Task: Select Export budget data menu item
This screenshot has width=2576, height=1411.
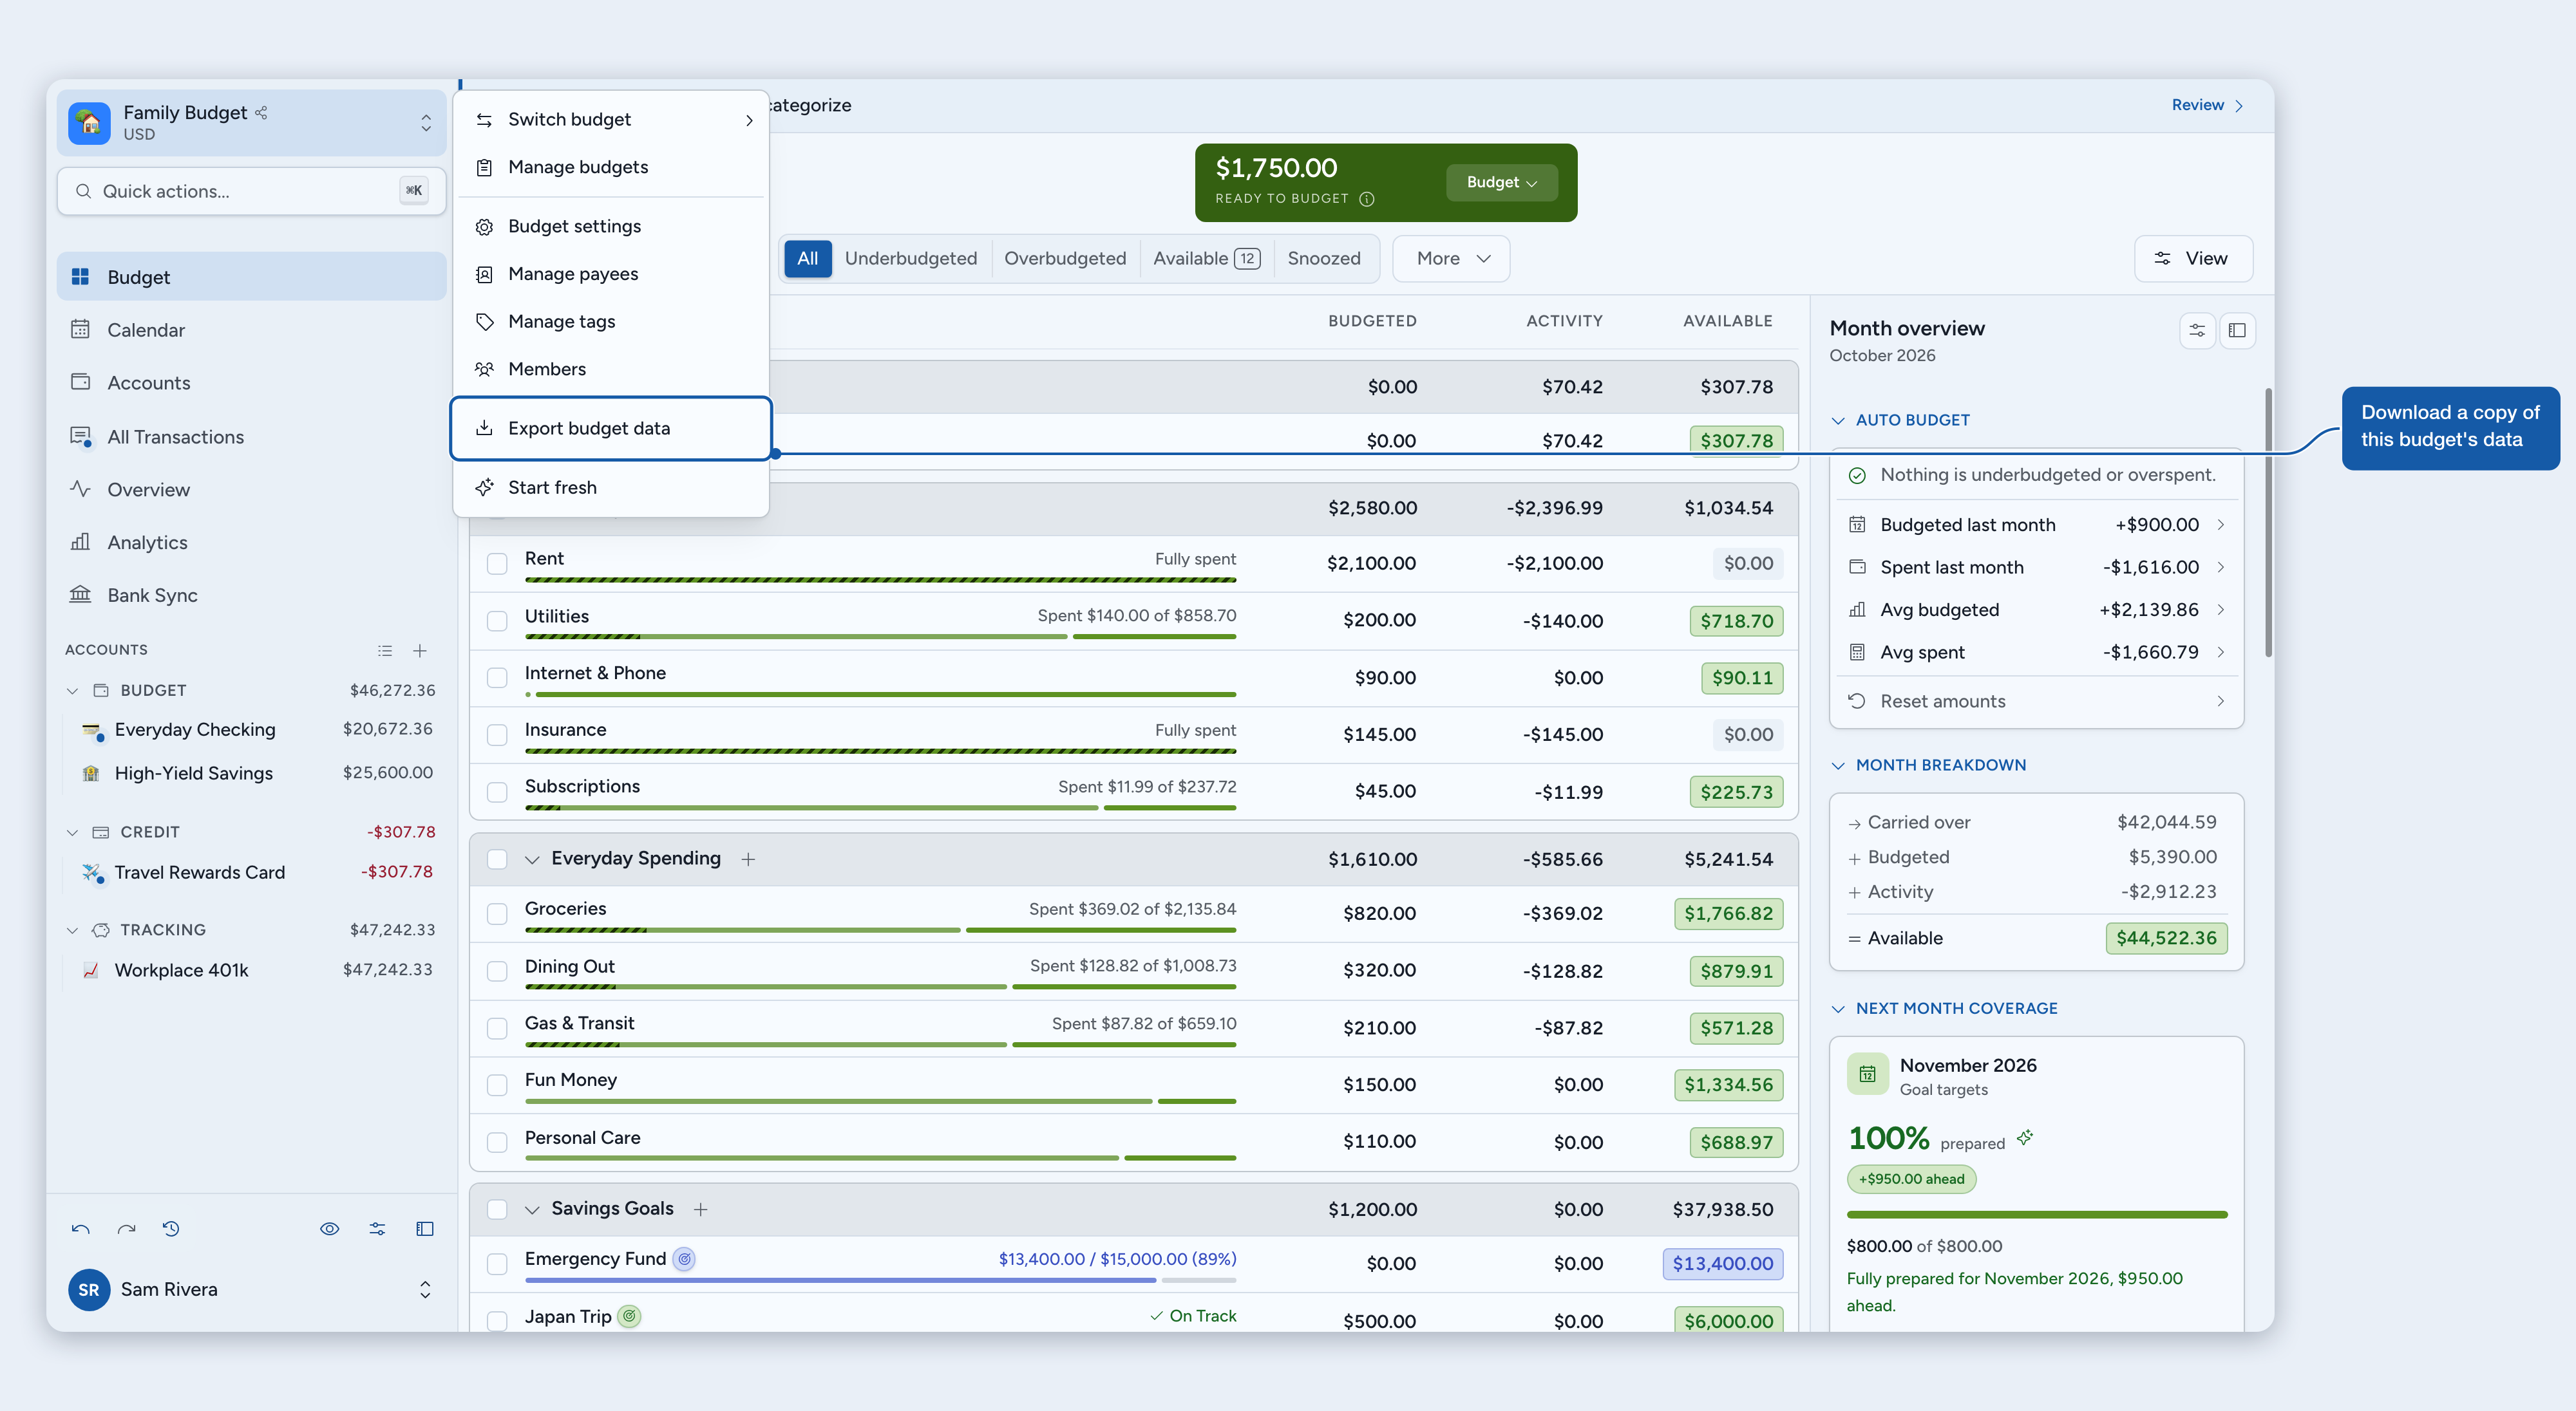Action: (611, 429)
